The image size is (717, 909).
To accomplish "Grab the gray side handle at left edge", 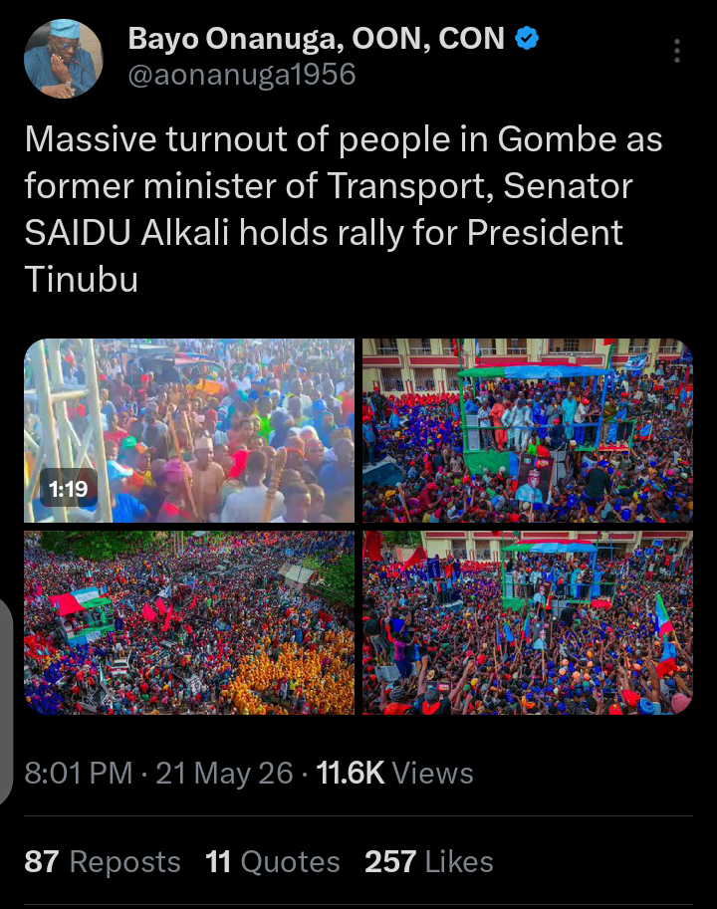I will (x=6, y=700).
